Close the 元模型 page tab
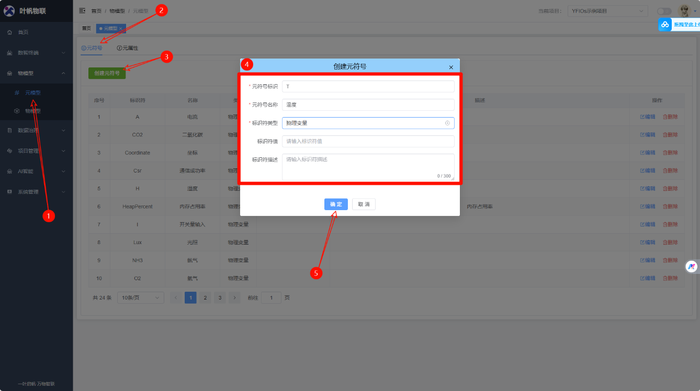This screenshot has height=391, width=700. point(121,28)
